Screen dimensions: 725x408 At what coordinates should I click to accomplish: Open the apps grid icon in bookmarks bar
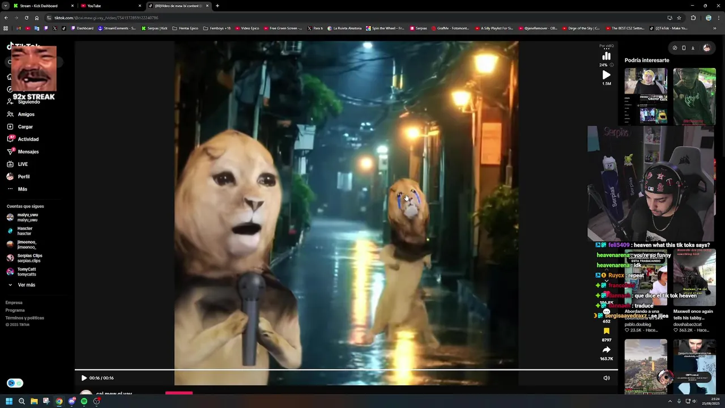(x=6, y=28)
